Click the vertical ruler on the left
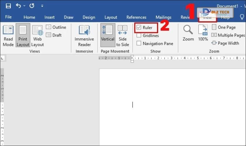 pyautogui.click(x=2, y=107)
